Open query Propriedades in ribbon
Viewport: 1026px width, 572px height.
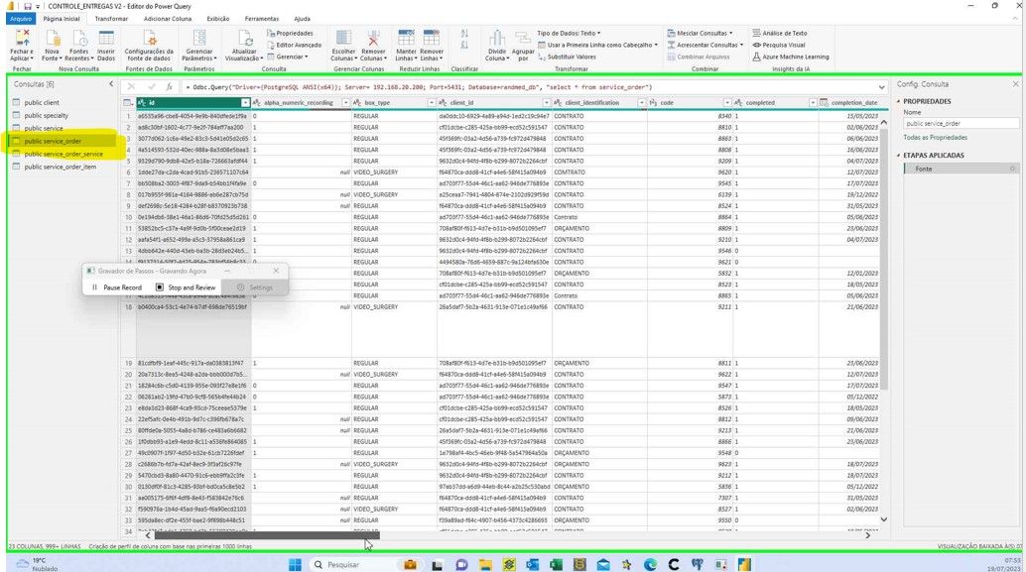[290, 33]
